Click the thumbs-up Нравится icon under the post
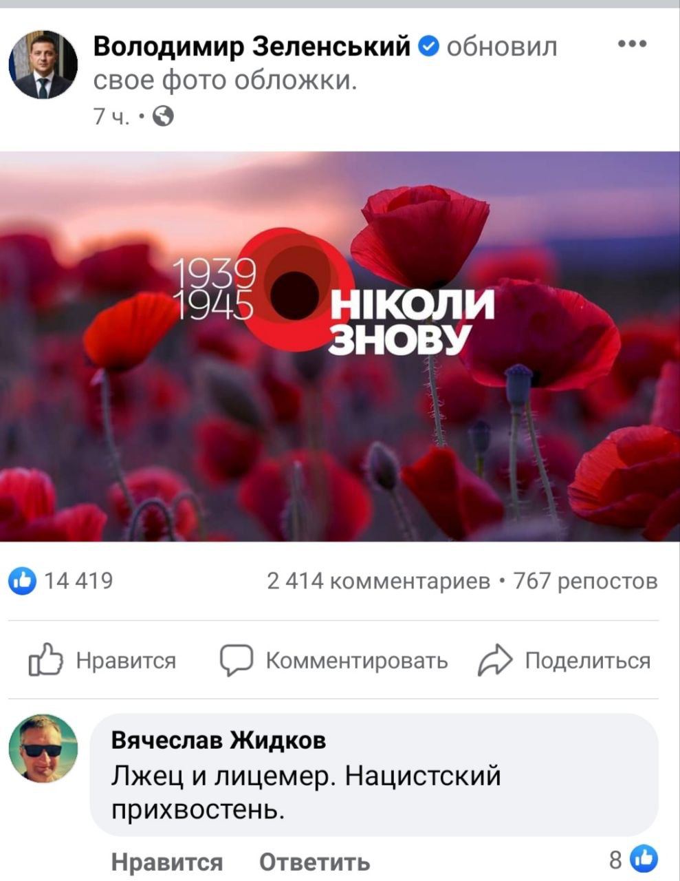Image resolution: width=680 pixels, height=881 pixels. coord(45,660)
